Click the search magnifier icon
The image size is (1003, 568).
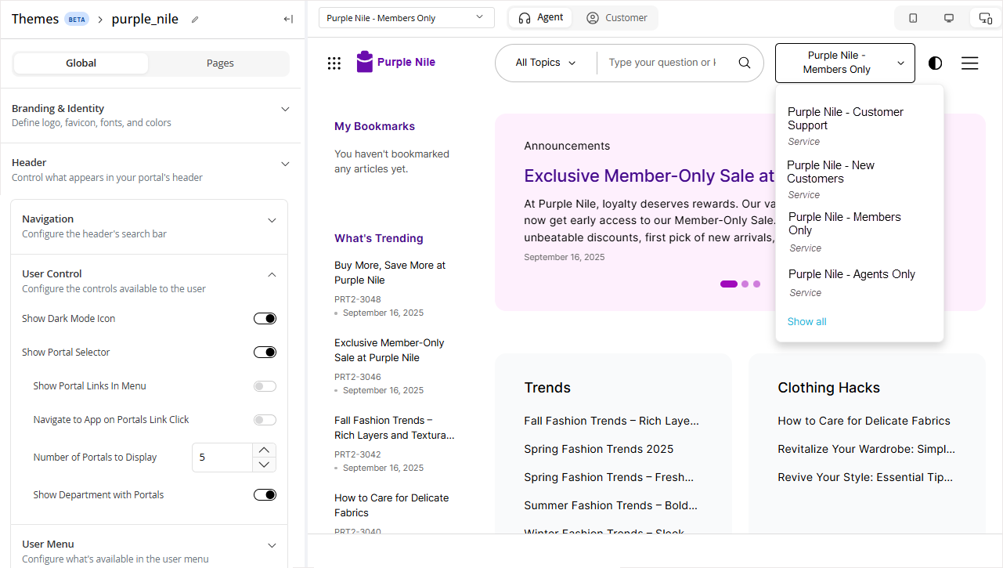click(745, 63)
